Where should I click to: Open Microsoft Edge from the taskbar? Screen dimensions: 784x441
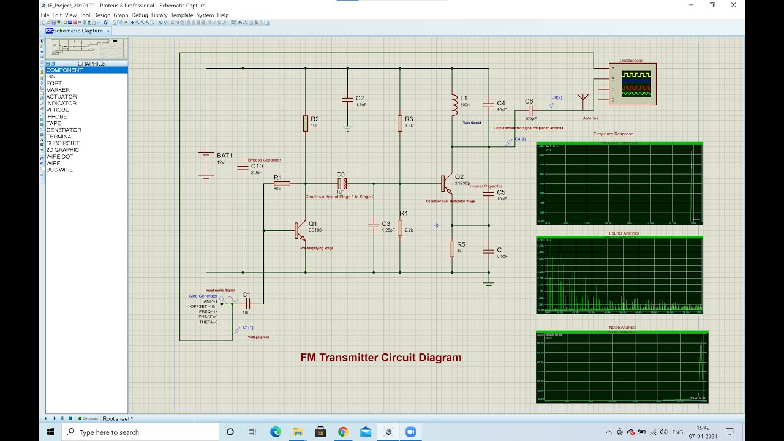[276, 432]
